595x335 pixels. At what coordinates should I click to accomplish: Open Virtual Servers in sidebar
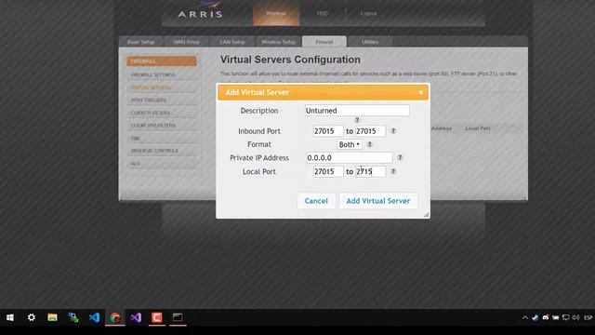[162, 87]
